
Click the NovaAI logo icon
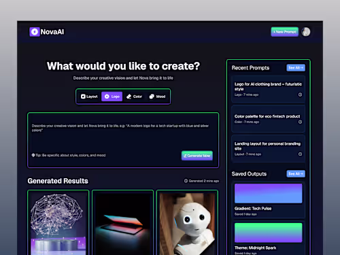[x=35, y=32]
